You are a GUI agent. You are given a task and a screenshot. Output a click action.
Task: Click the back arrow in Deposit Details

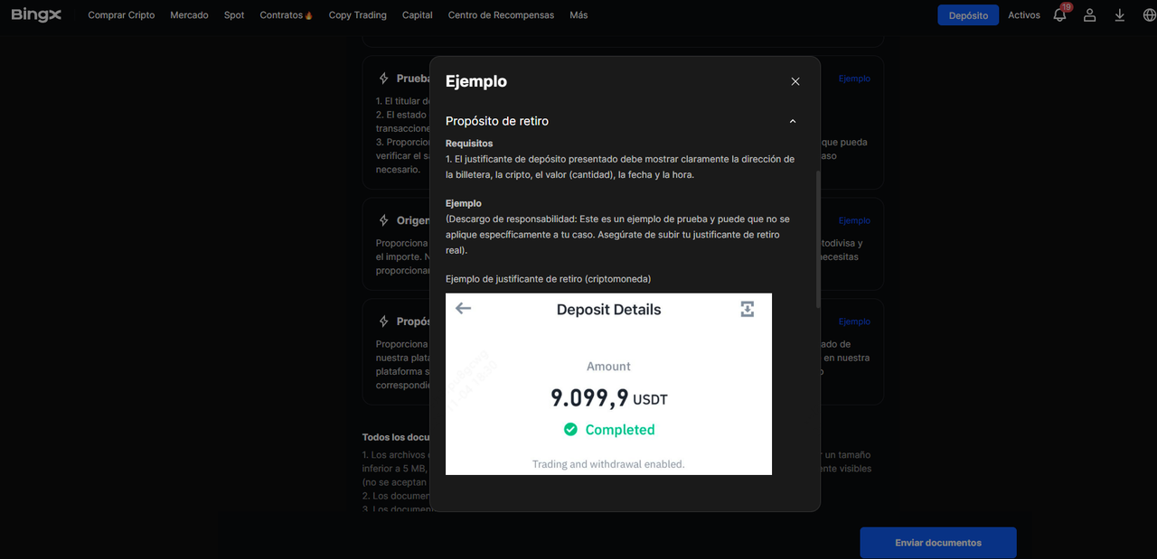[464, 309]
